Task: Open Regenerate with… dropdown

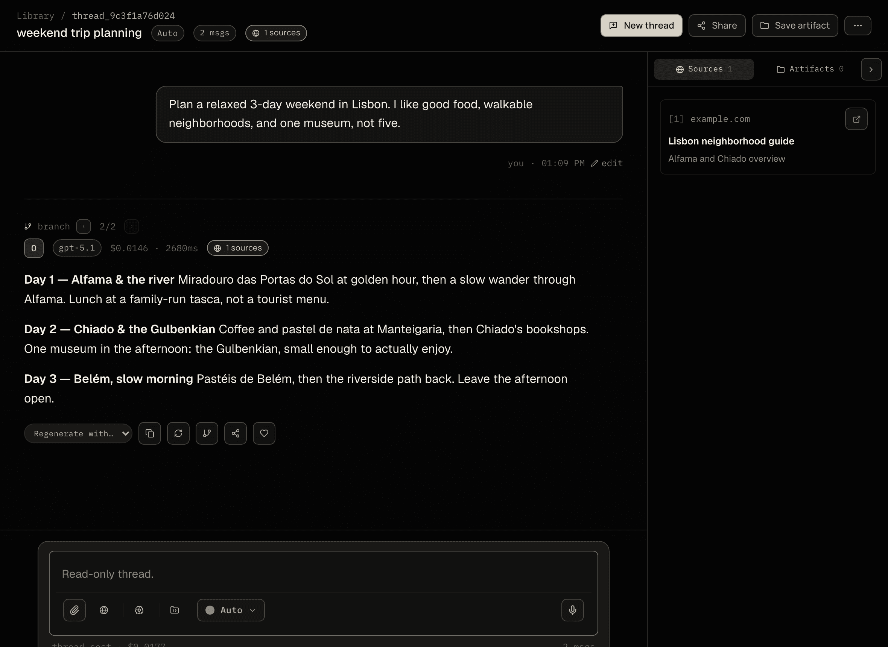Action: coord(78,433)
